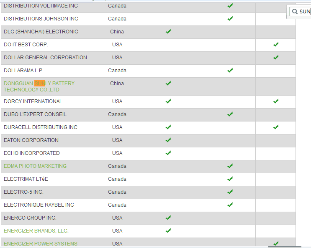Click the highlighted SUN search match

40,84
